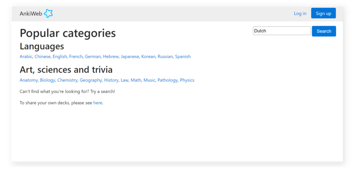354x169 pixels.
Task: Open the Arabic language category
Action: (26, 56)
